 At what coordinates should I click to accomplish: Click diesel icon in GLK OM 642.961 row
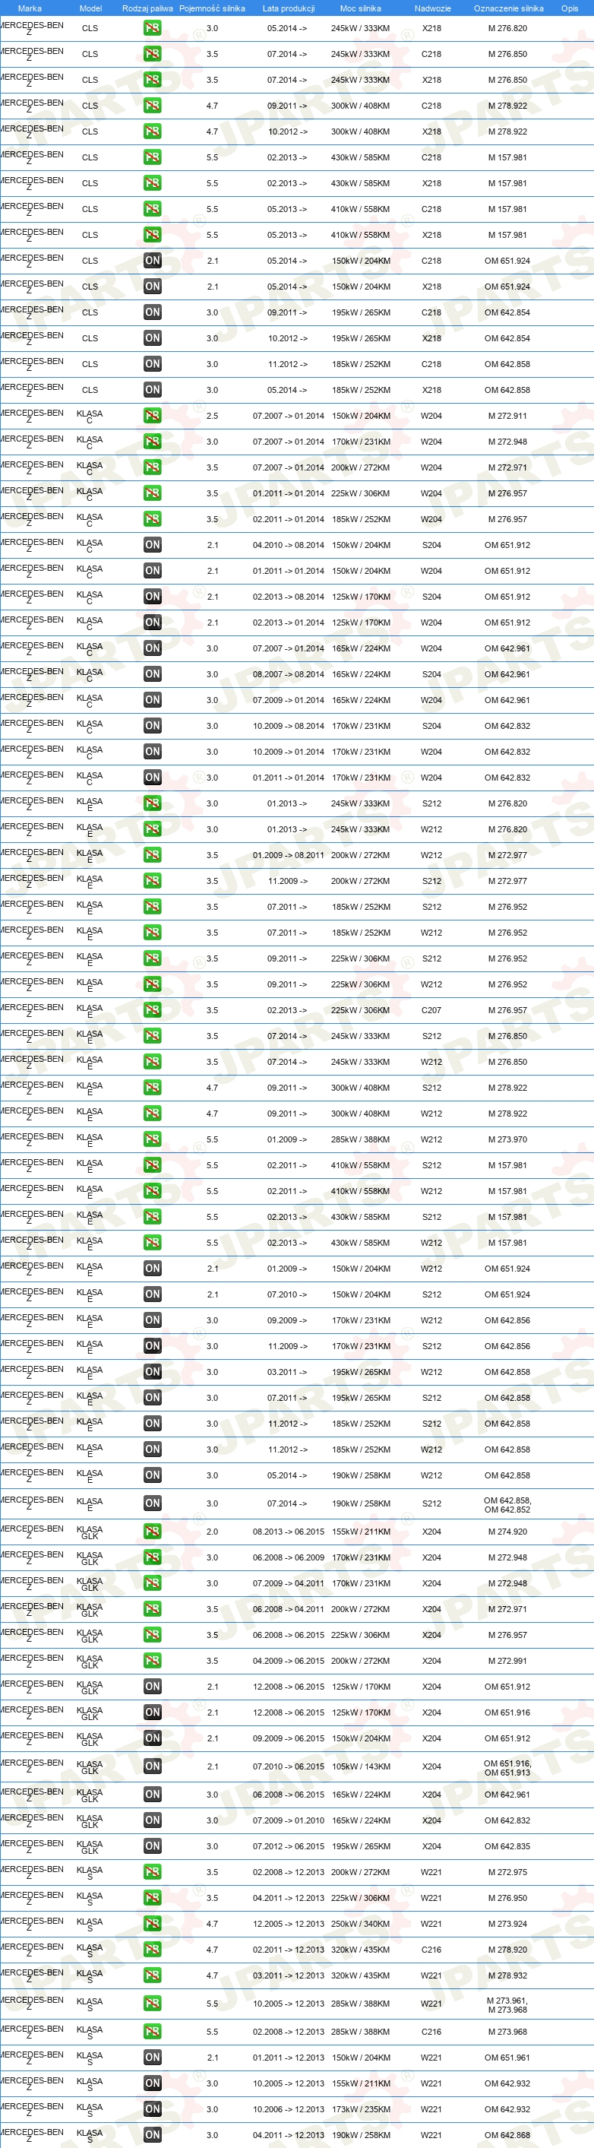(x=153, y=1795)
